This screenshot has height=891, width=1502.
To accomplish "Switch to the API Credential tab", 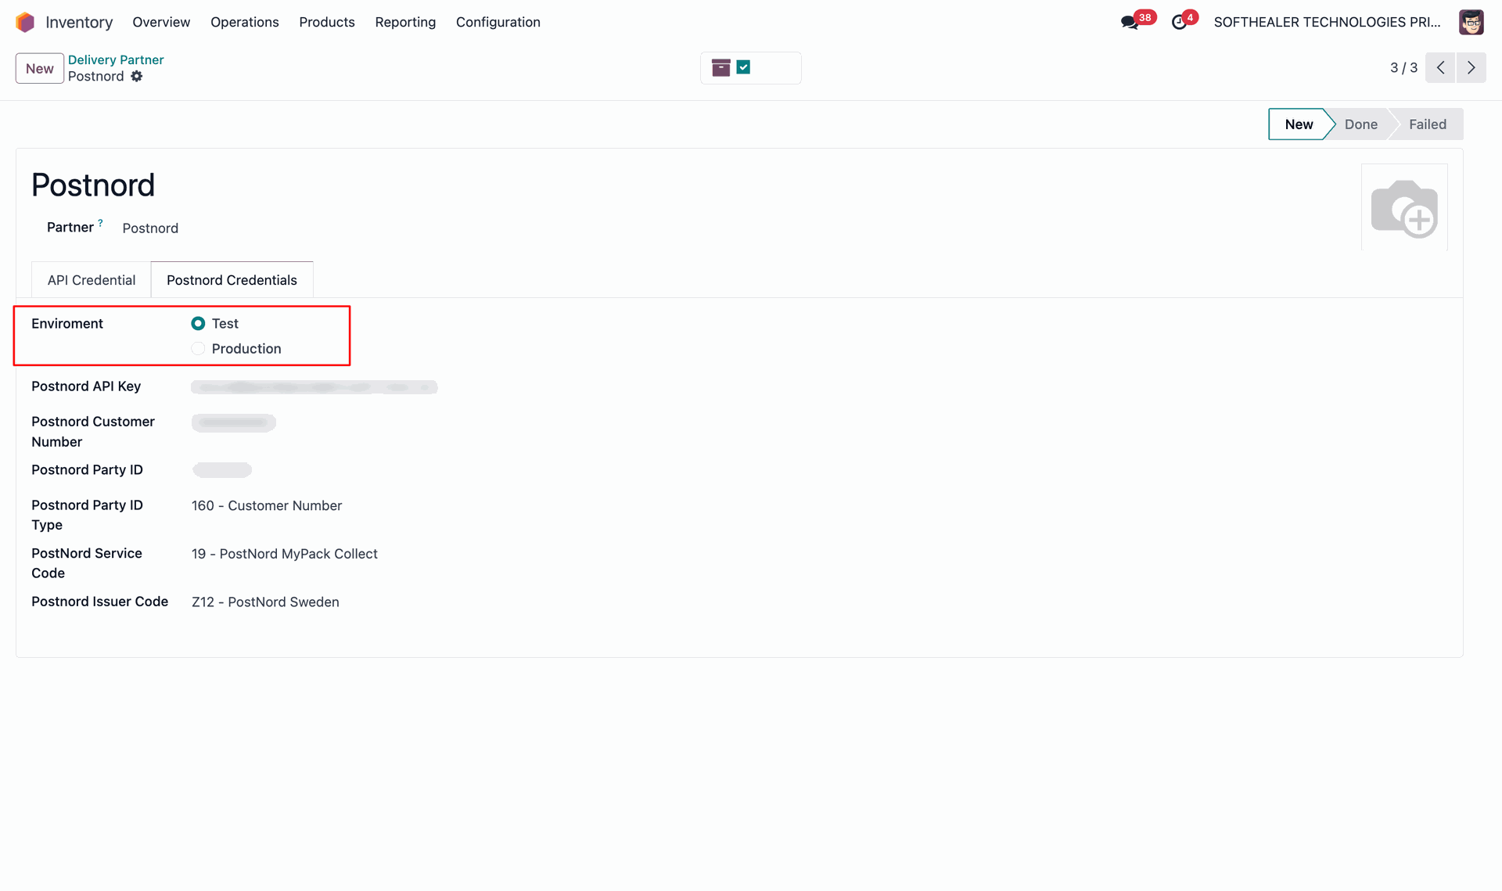I will point(92,280).
